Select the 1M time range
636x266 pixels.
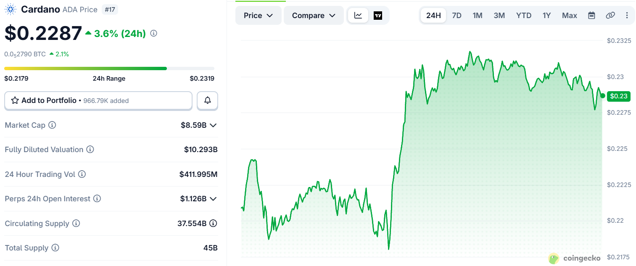478,16
